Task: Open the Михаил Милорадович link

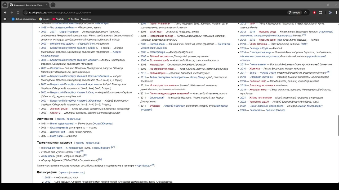Action: point(310,106)
